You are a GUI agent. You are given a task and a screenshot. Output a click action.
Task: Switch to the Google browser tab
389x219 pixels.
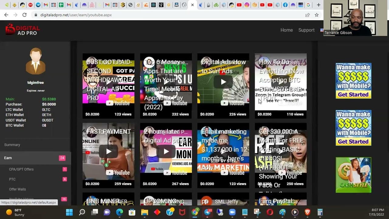coord(308,5)
